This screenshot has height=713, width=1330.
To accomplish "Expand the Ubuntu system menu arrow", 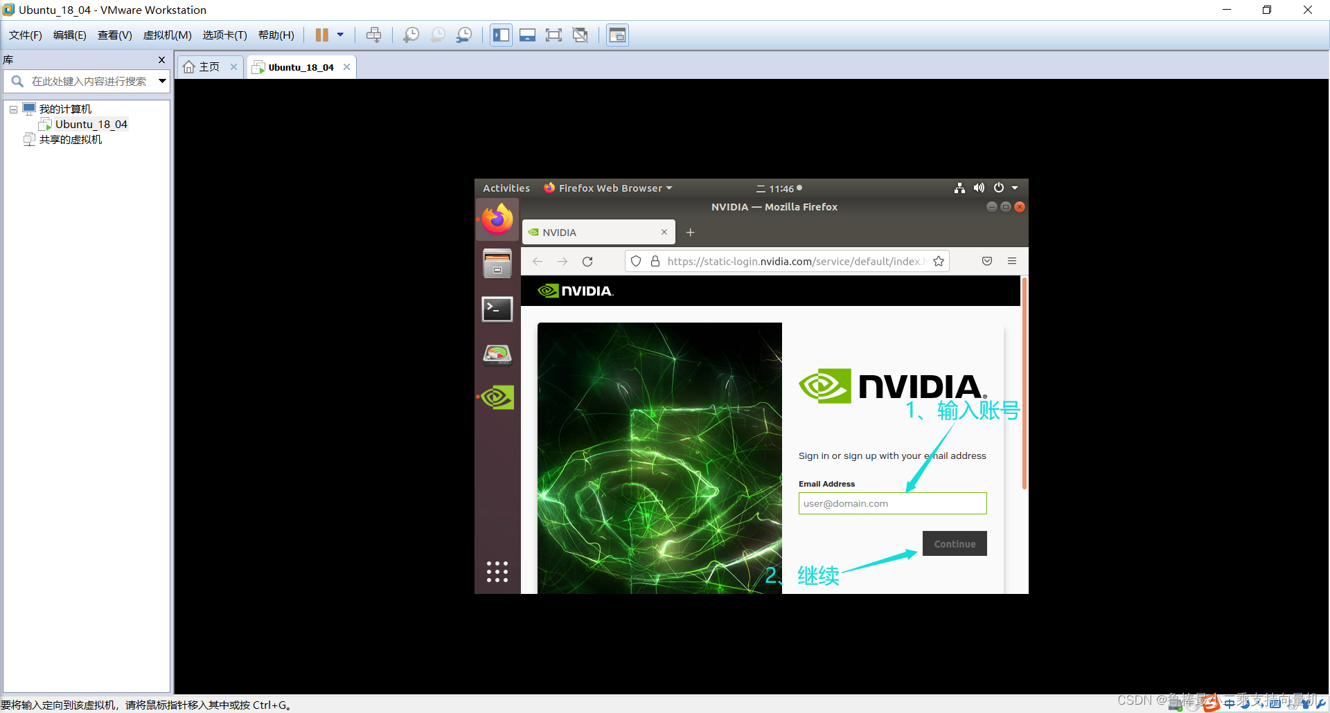I will (1015, 188).
